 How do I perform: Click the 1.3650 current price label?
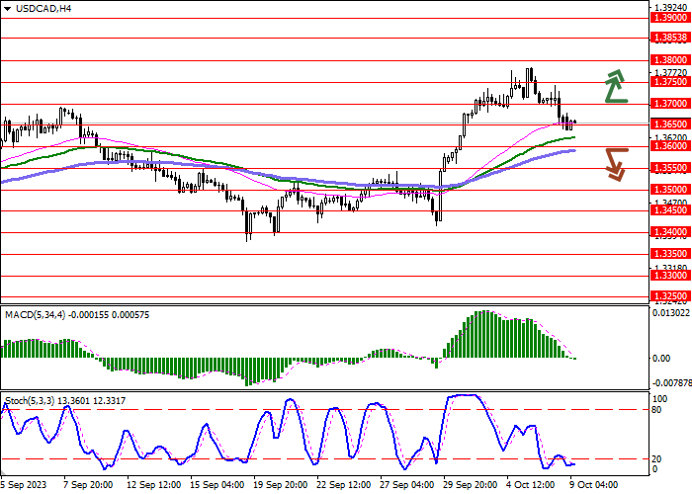click(x=670, y=124)
